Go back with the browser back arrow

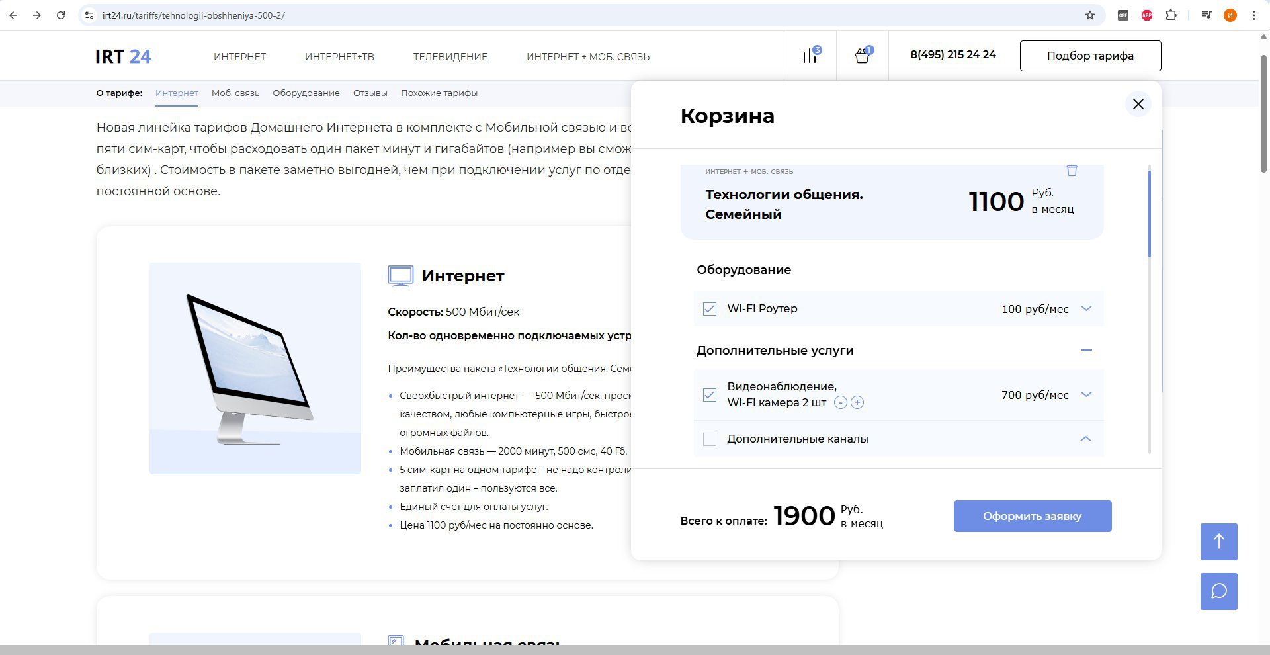(x=13, y=15)
